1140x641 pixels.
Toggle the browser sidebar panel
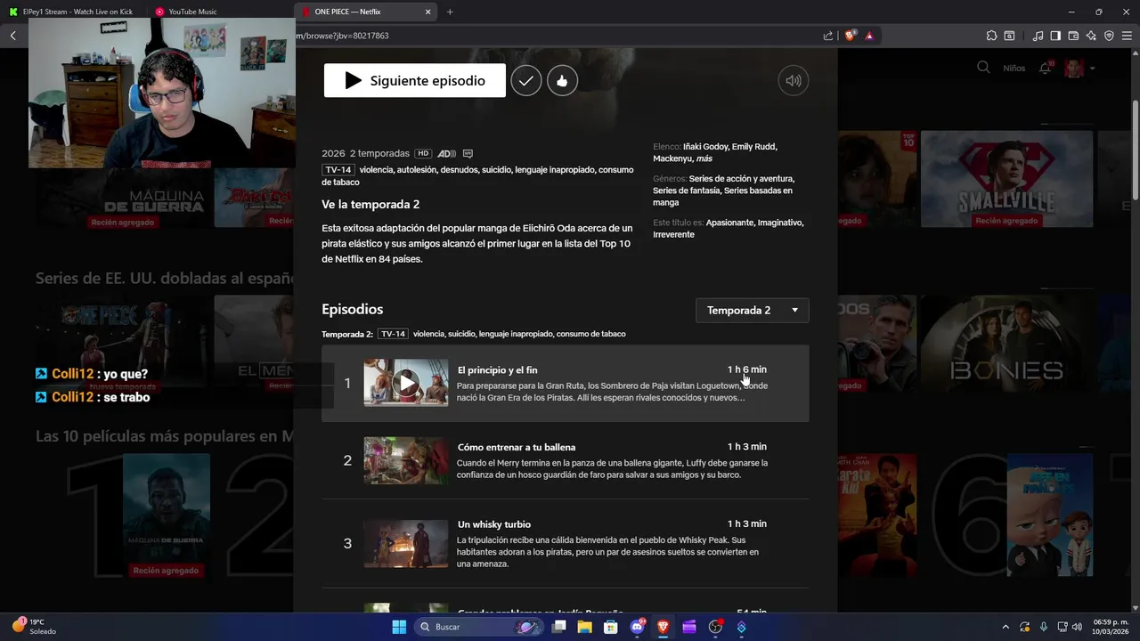pyautogui.click(x=1055, y=36)
